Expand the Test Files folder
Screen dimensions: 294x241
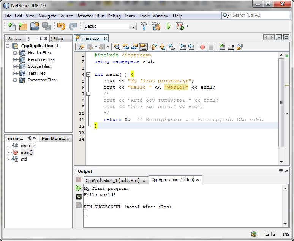pos(15,74)
